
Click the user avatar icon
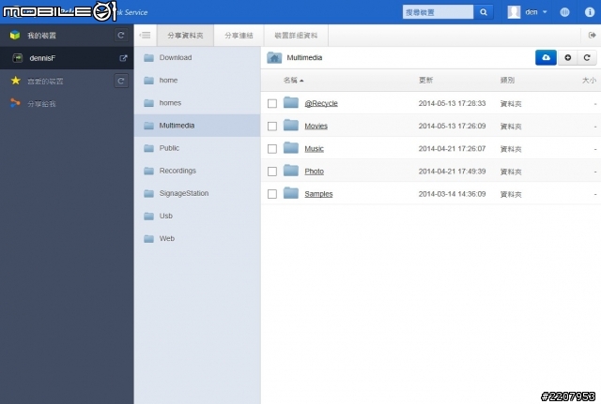(x=514, y=12)
